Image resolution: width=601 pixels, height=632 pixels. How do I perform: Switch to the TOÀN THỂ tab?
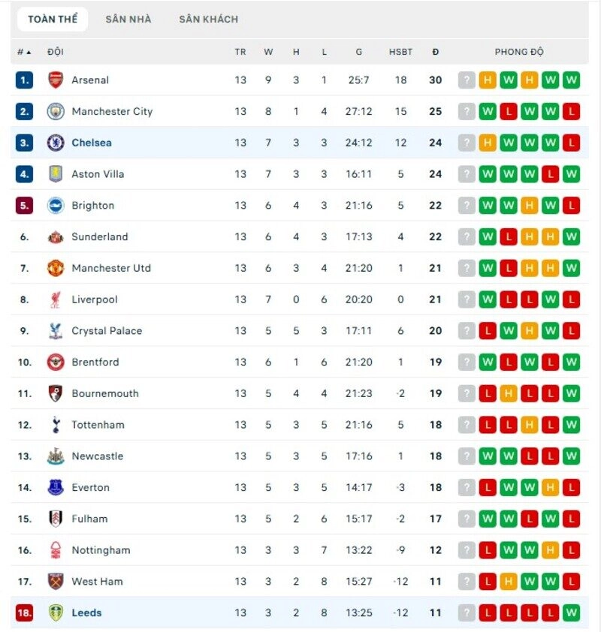[52, 19]
